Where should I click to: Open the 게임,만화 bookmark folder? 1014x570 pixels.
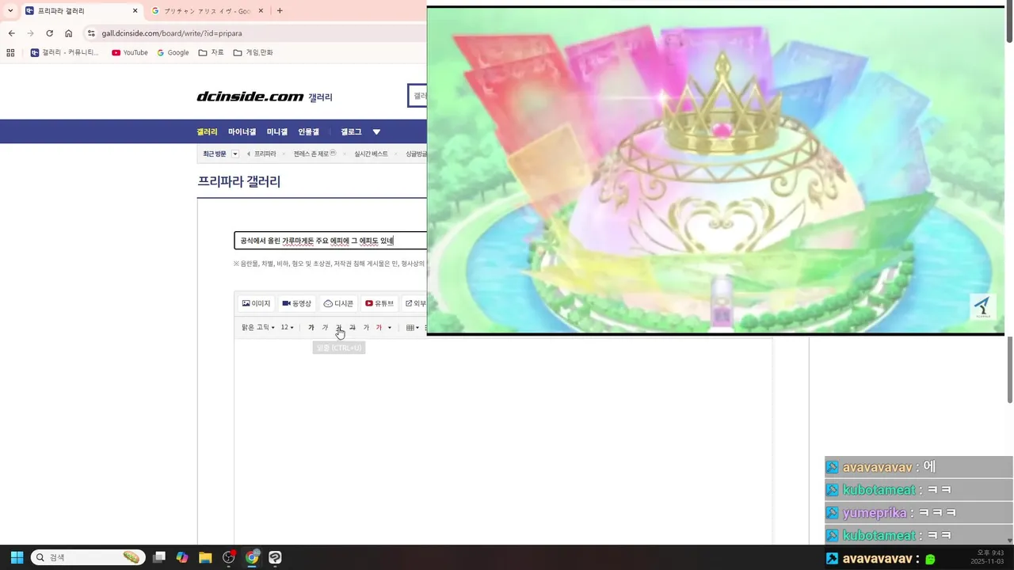tap(253, 52)
